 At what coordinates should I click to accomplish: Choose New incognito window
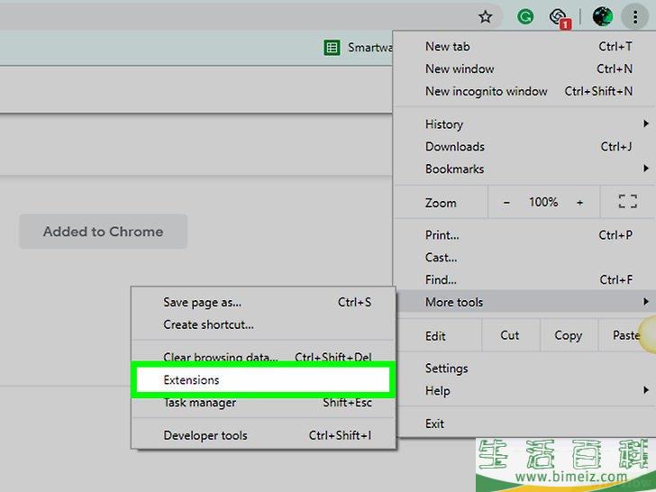tap(487, 91)
